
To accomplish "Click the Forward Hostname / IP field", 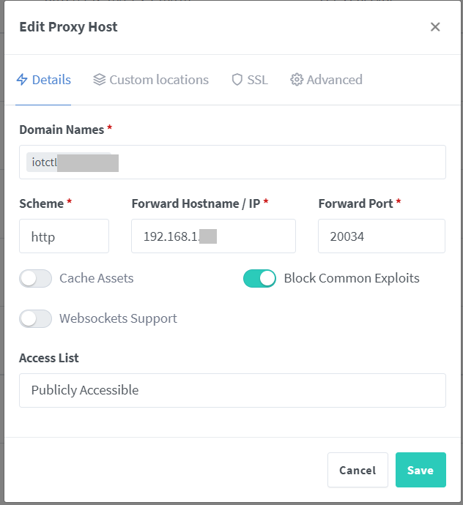I will 212,236.
